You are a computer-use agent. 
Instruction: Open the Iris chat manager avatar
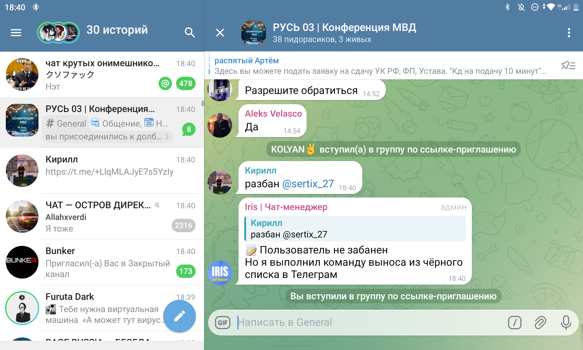coord(220,273)
